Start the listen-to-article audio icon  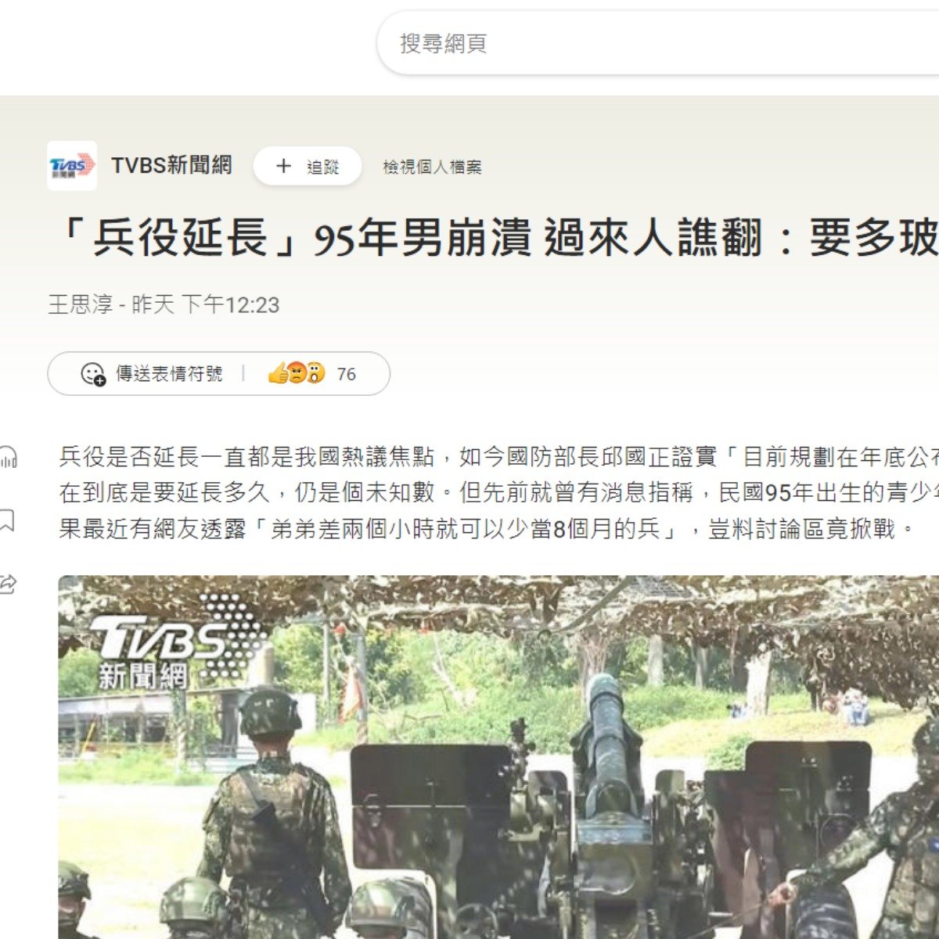(x=7, y=457)
